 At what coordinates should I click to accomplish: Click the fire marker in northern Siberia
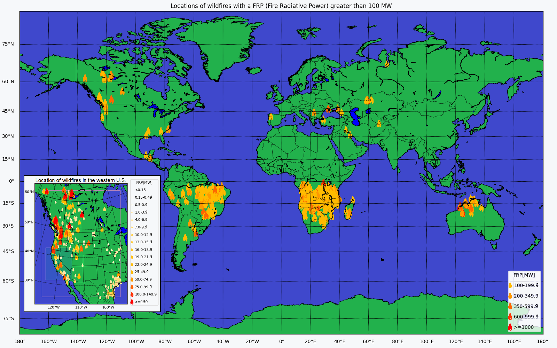pos(387,64)
